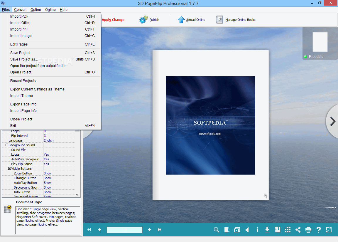Click the Flip Interval value 3

pyautogui.click(x=45, y=136)
